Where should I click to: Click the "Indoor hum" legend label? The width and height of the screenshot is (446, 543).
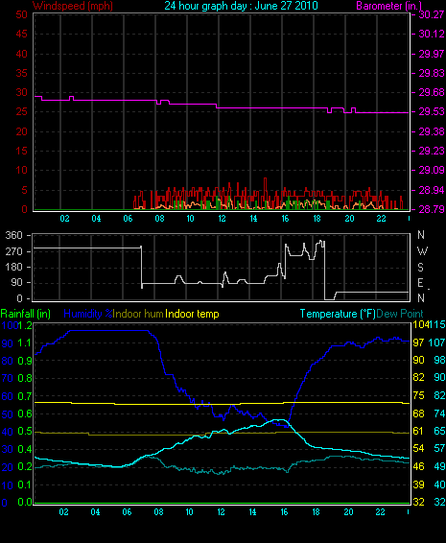click(138, 314)
